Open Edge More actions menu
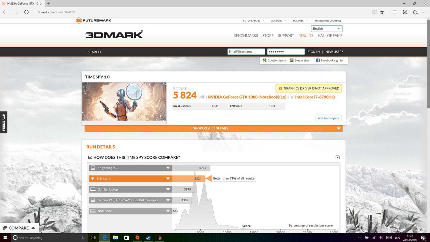The image size is (430, 242). [425, 12]
